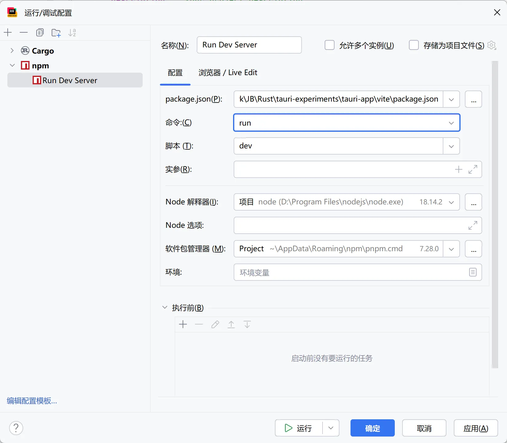Click the 确定 button
This screenshot has height=443, width=507.
(372, 428)
